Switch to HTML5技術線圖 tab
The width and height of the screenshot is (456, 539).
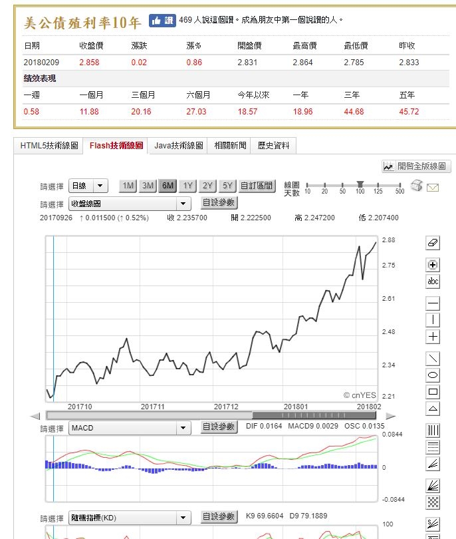click(49, 146)
